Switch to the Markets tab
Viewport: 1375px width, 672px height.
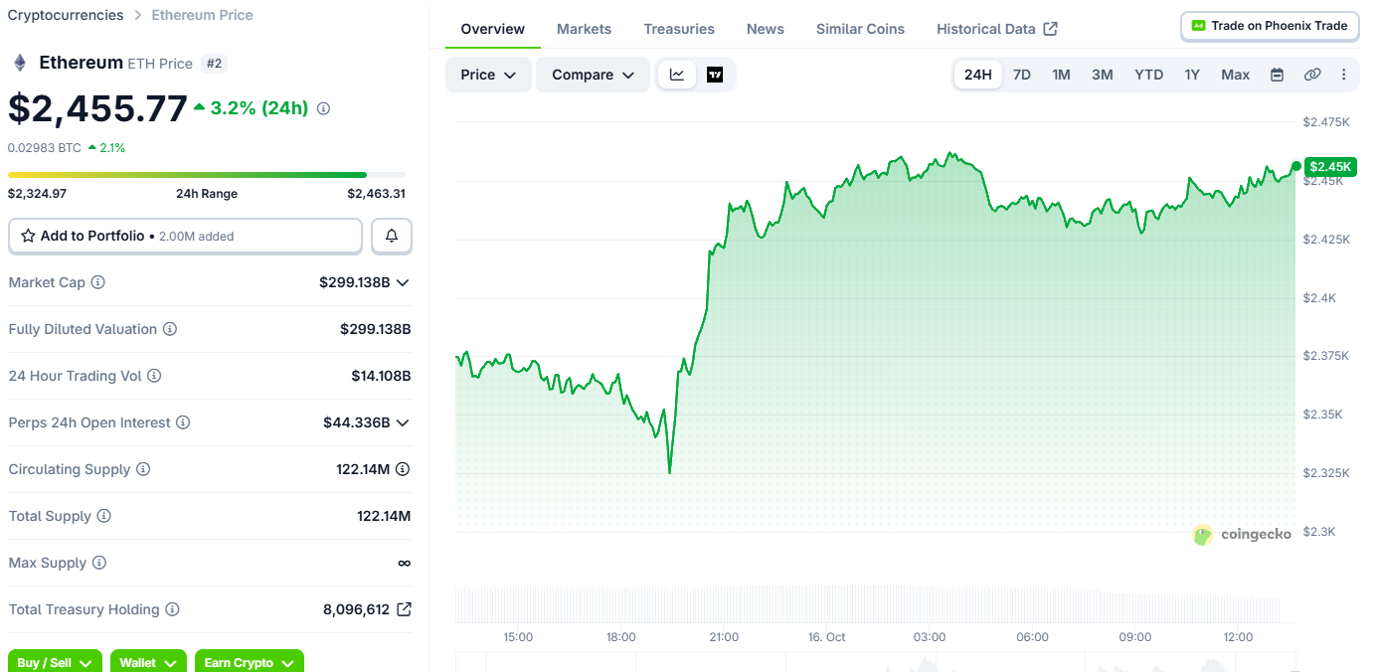(585, 29)
